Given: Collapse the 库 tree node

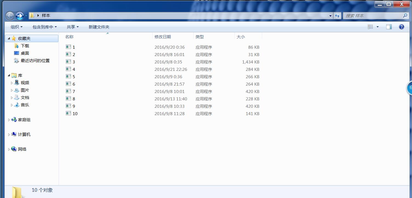Looking at the screenshot, I should coord(9,75).
